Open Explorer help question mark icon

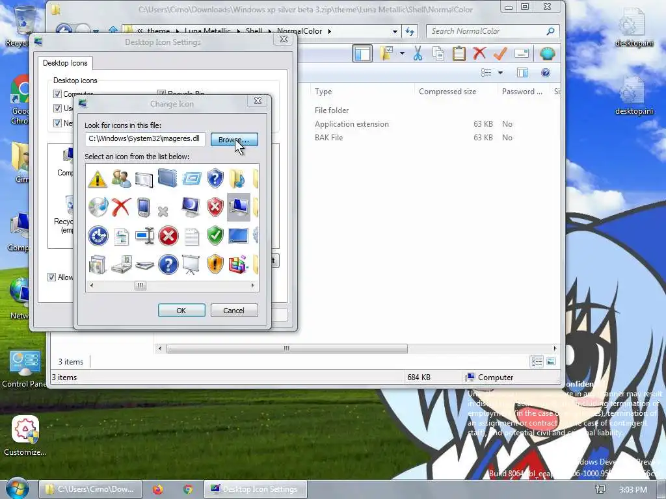pos(546,73)
